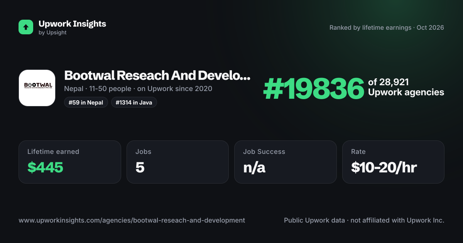
Task: Click the $445 earnings value
Action: click(45, 167)
